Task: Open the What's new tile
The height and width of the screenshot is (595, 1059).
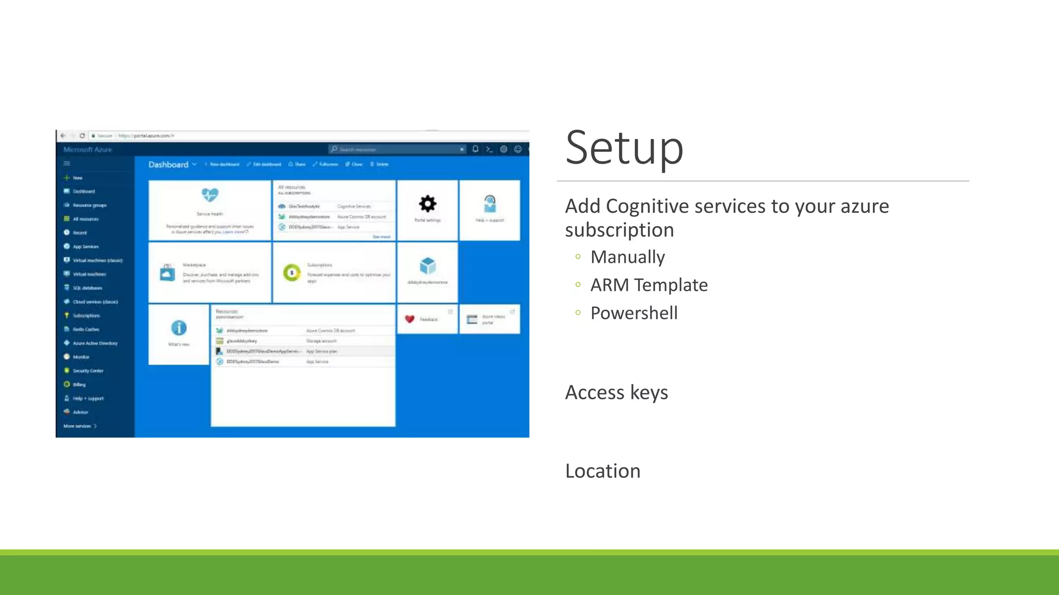Action: coord(179,335)
